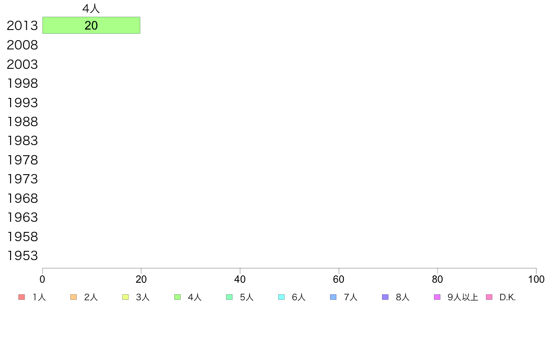Click the orange 2人 legend swatch

73,297
